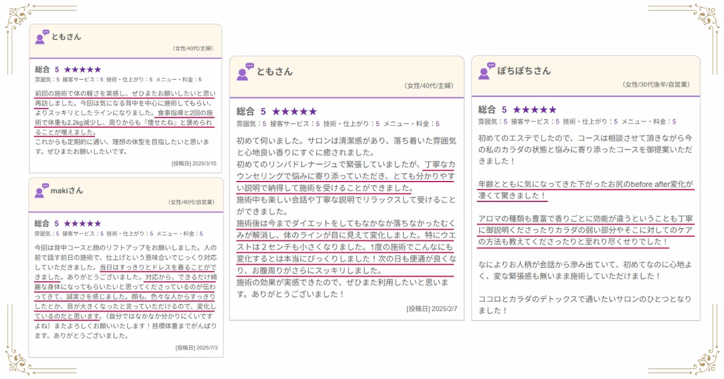The width and height of the screenshot is (724, 379).
Task: Click the avatar icon beside ぽちぽちさん
Action: tap(486, 71)
